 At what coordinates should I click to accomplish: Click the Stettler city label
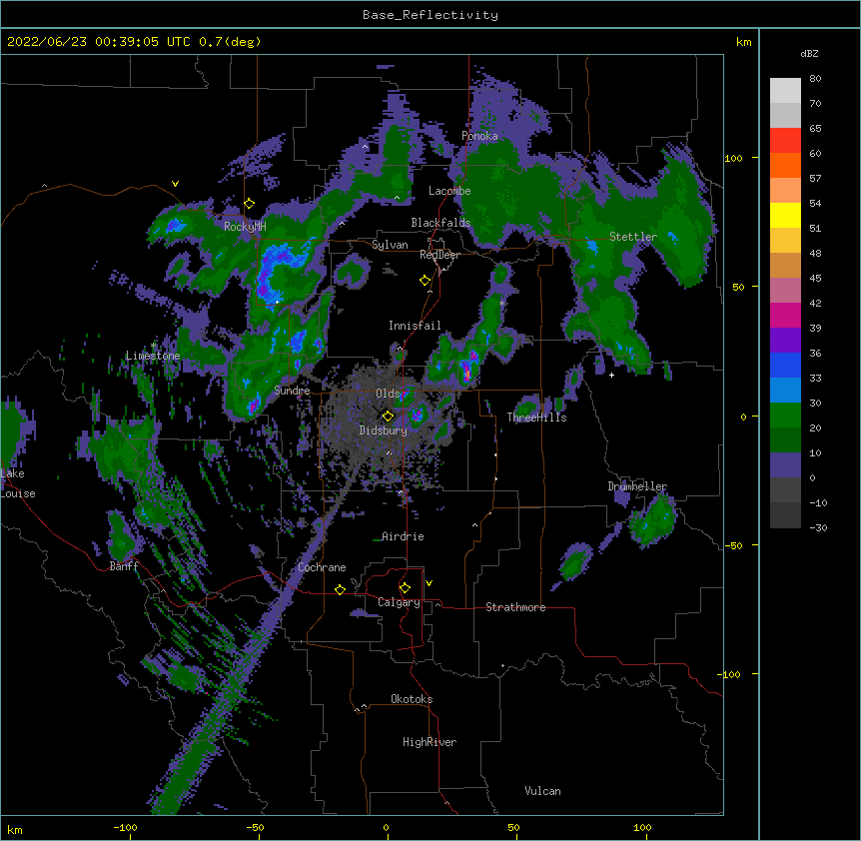tap(633, 237)
